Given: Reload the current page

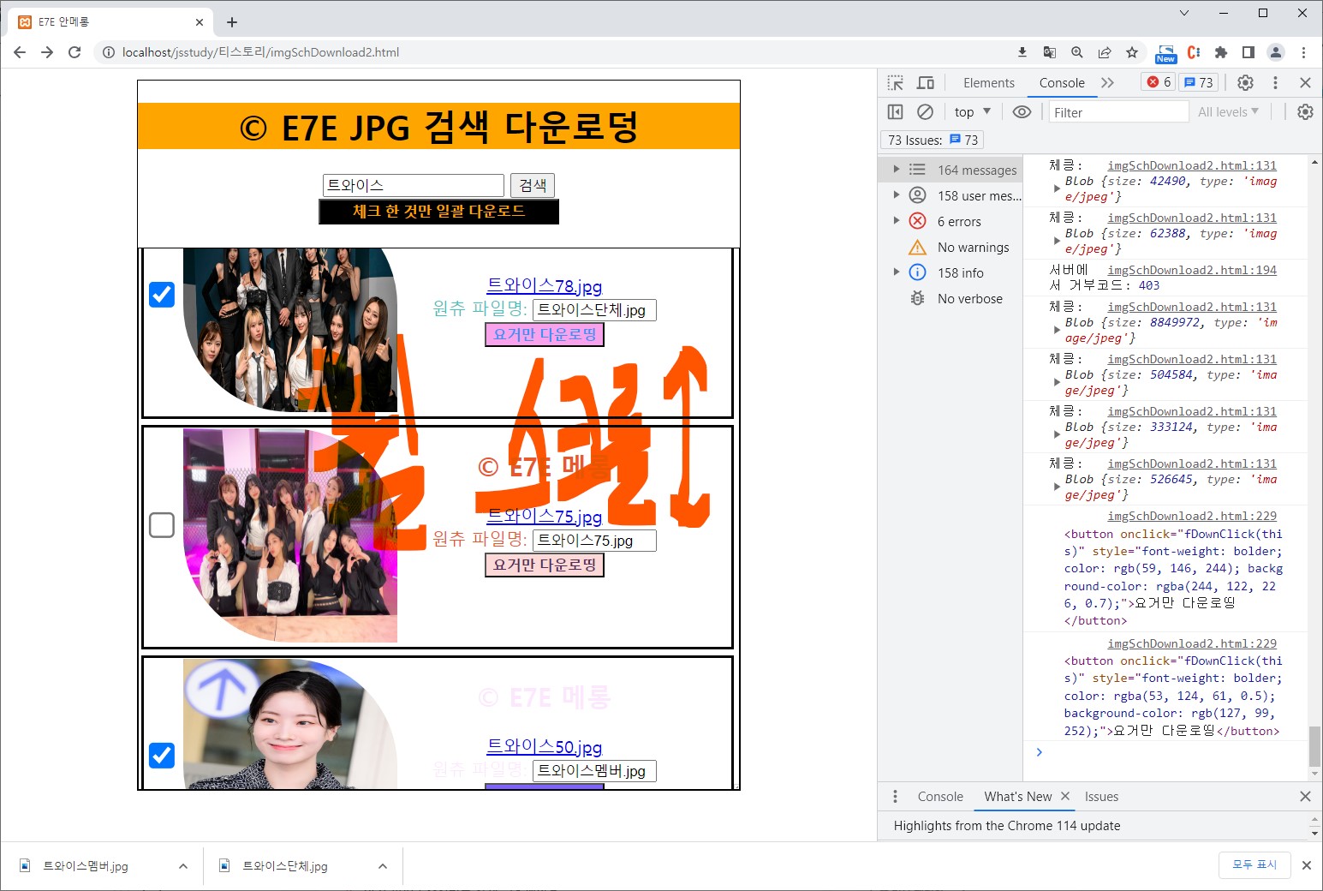Looking at the screenshot, I should (x=74, y=52).
